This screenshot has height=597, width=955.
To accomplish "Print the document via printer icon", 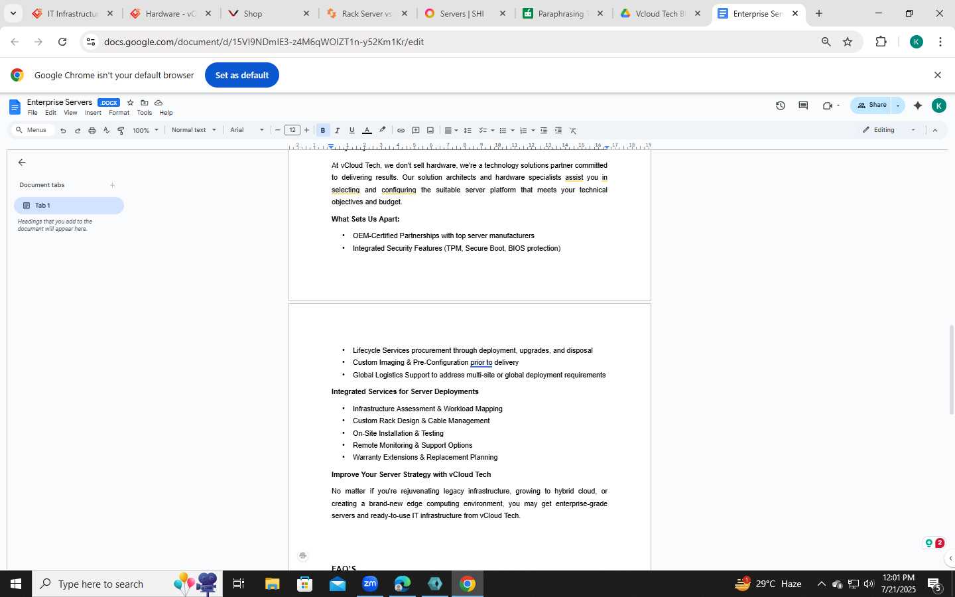I will 92,131.
